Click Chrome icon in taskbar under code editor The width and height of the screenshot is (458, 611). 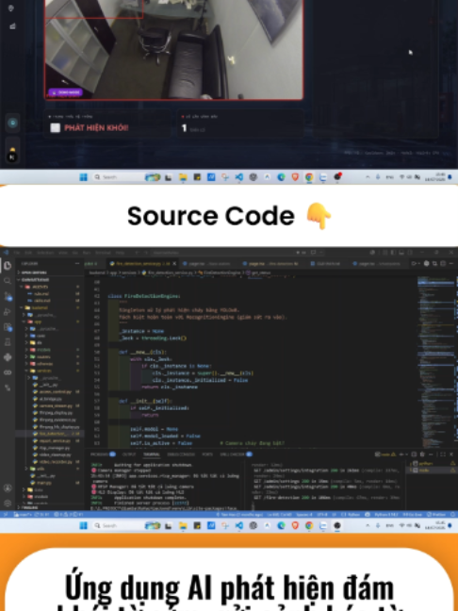click(x=309, y=525)
